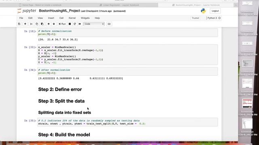Click Python 3 kernel name

212,18
